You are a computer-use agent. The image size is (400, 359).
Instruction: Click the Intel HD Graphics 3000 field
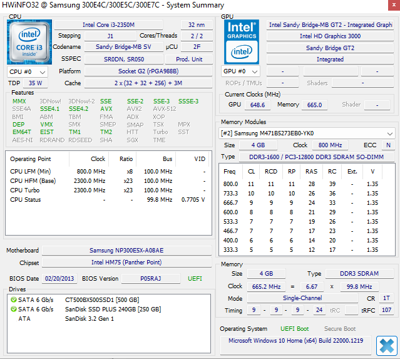tap(330, 36)
